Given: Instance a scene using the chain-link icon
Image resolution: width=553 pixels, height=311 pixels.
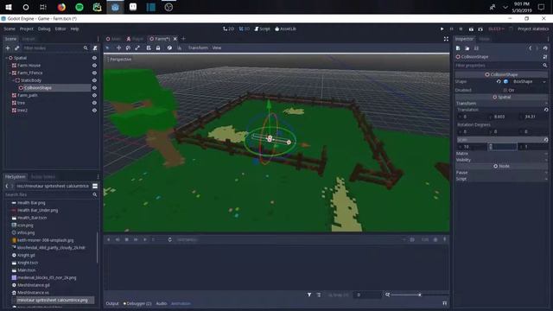Looking at the screenshot, I should click(16, 48).
